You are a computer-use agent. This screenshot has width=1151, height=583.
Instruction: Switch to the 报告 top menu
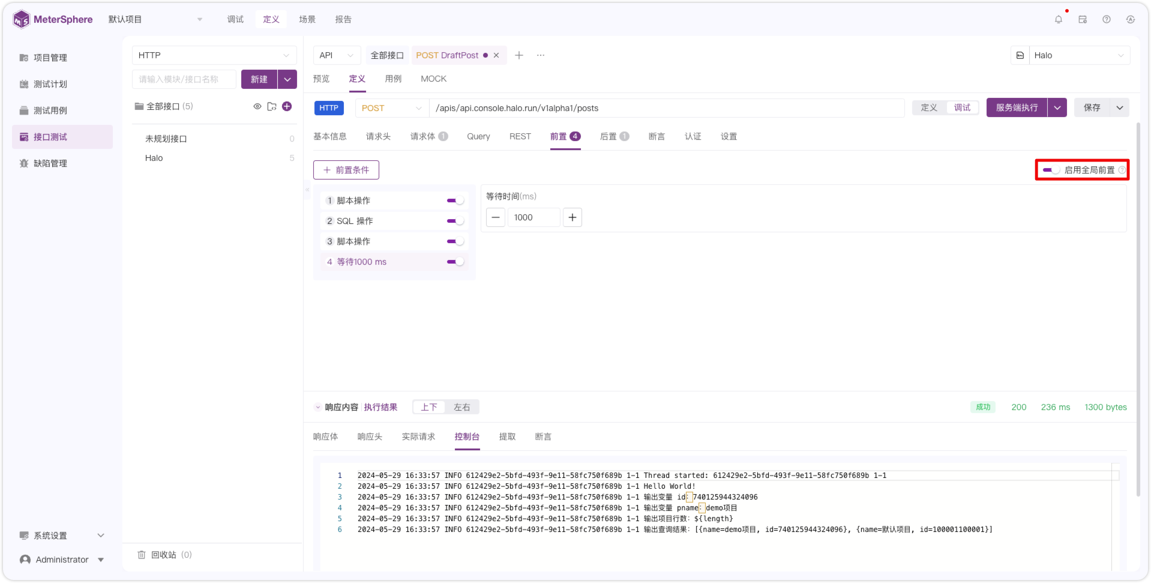(343, 19)
